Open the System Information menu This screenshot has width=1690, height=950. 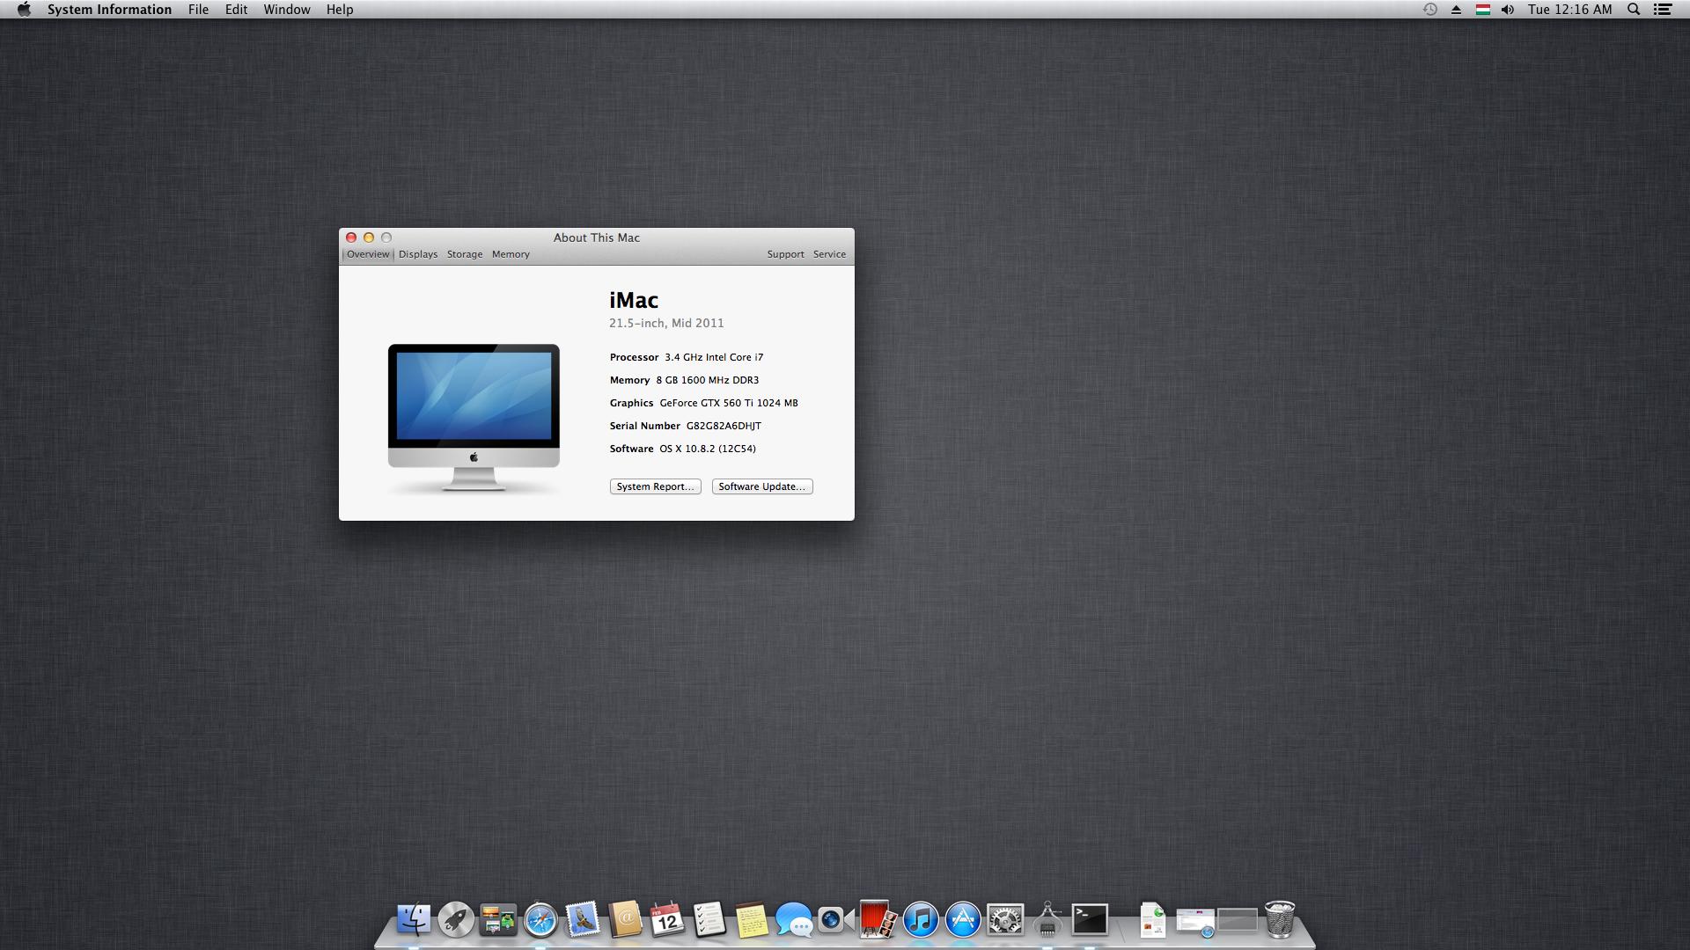[109, 10]
